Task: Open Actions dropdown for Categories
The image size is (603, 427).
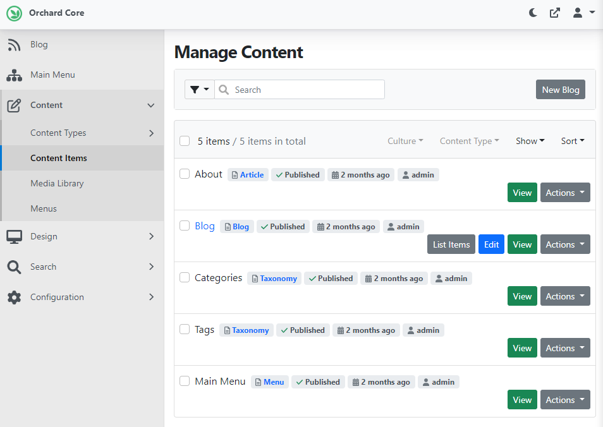Action: pyautogui.click(x=565, y=296)
